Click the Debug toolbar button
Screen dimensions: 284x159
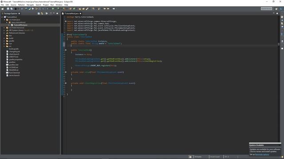click(47, 9)
